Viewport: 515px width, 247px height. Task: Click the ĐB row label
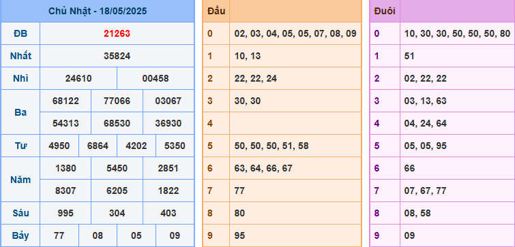click(x=20, y=33)
